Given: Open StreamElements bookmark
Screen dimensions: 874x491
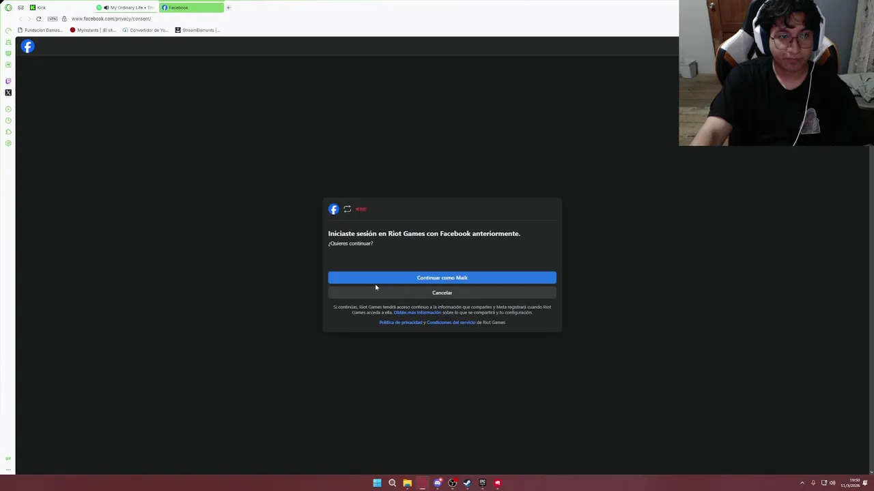Looking at the screenshot, I should point(197,30).
